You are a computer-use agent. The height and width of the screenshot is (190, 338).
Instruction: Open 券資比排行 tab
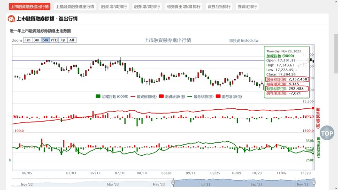(247, 7)
